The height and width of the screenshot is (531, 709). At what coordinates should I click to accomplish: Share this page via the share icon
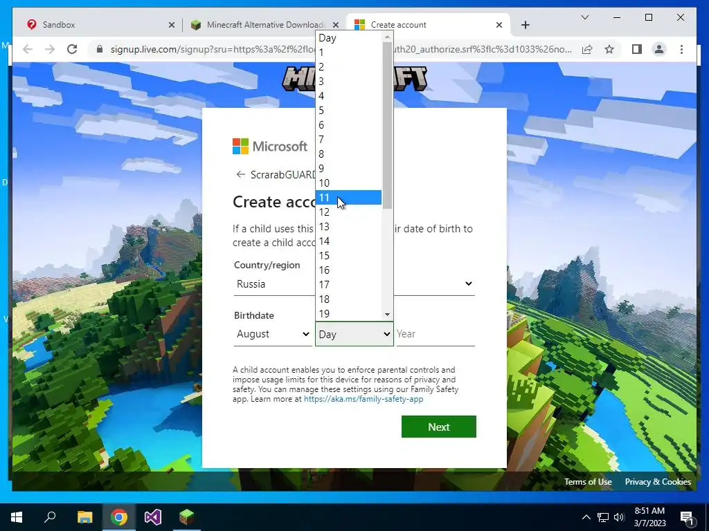[587, 49]
